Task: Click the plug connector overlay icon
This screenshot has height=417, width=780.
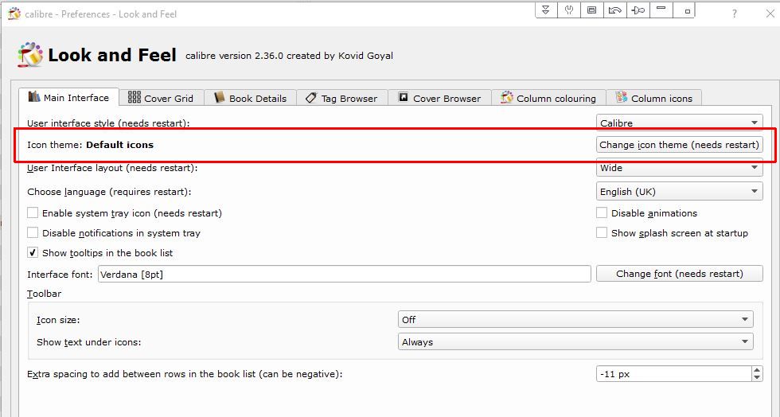Action: pyautogui.click(x=638, y=10)
